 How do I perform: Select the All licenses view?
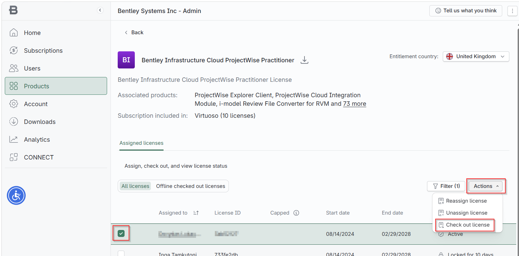135,186
